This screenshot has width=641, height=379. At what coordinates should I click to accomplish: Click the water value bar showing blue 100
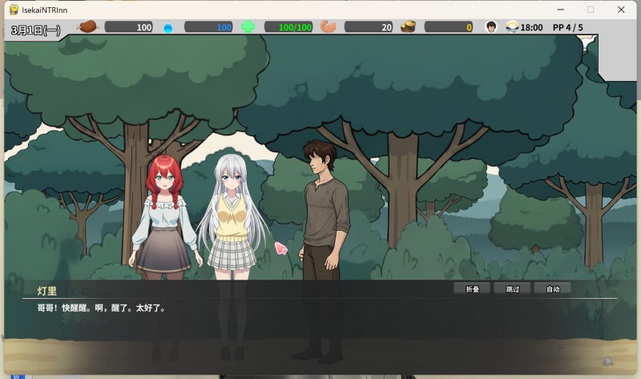pyautogui.click(x=208, y=27)
